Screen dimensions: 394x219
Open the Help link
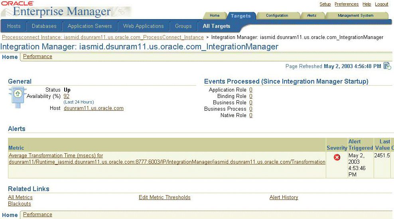click(366, 4)
